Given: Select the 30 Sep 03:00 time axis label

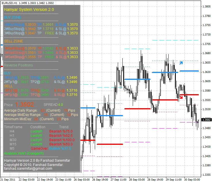Looking at the screenshot, I should click(x=192, y=180).
